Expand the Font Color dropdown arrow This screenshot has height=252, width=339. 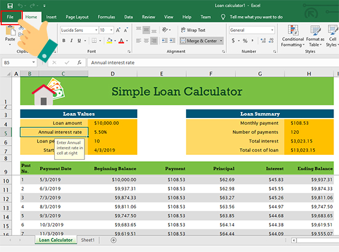coord(127,41)
